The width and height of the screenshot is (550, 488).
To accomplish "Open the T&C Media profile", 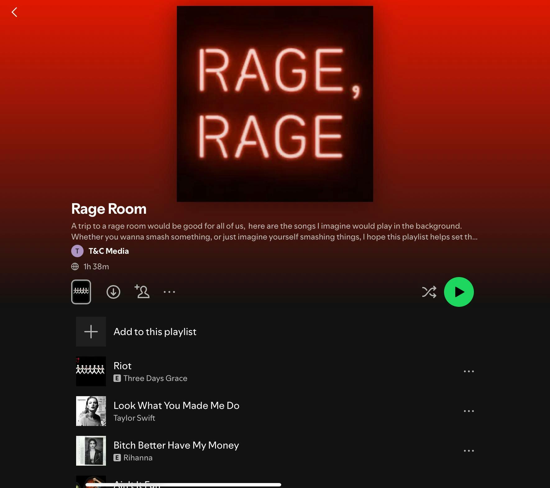I will tap(108, 251).
